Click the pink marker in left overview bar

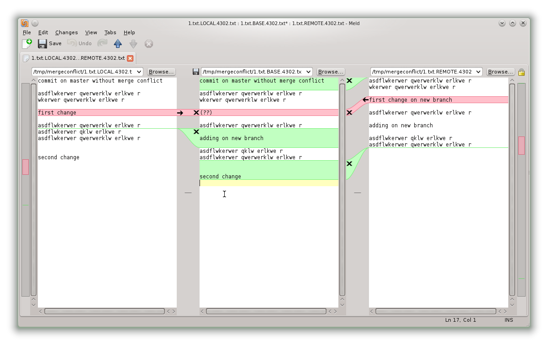point(26,167)
